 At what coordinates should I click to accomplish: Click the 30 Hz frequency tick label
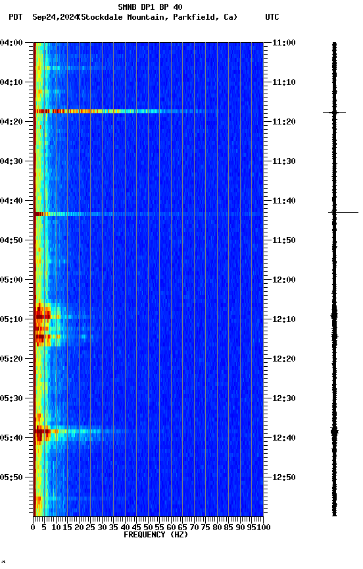coord(102,528)
